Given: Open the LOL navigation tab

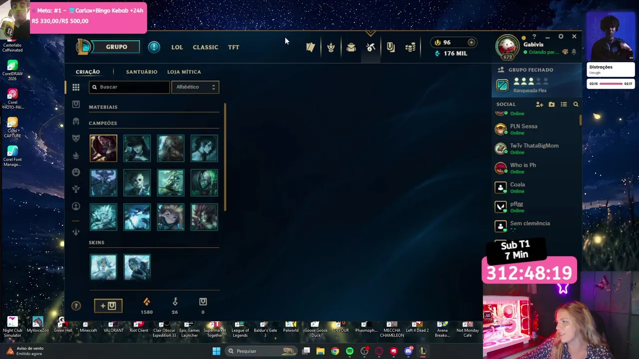Looking at the screenshot, I should (x=177, y=47).
